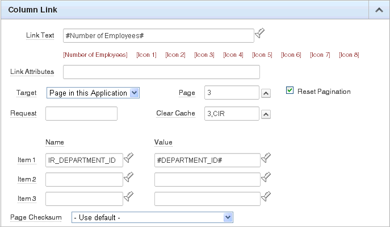This screenshot has height=227, width=390.
Task: Open the flashlight picker for Item 1 Value
Action: [266, 158]
